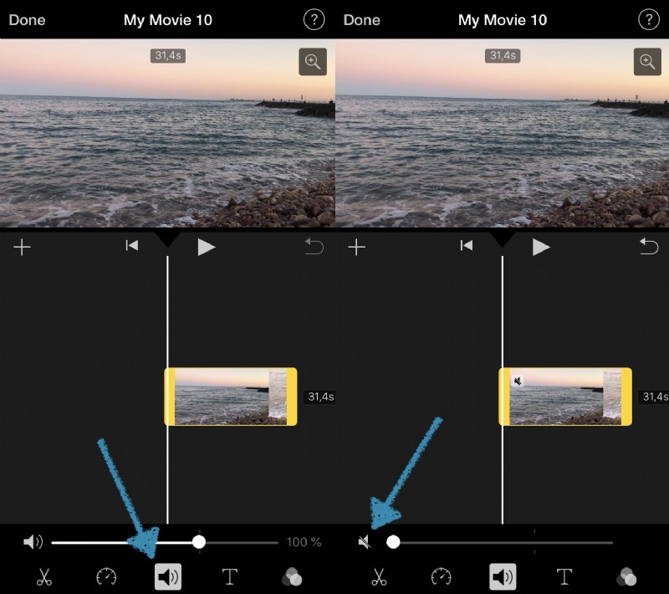Image resolution: width=669 pixels, height=594 pixels.
Task: Unmute audio via the muted speaker icon
Action: 364,541
